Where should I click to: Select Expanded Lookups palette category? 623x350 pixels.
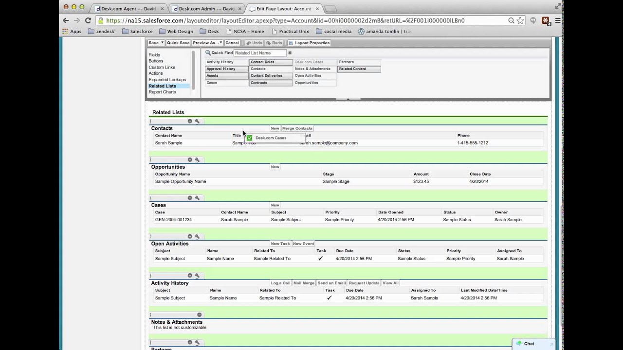pos(167,80)
